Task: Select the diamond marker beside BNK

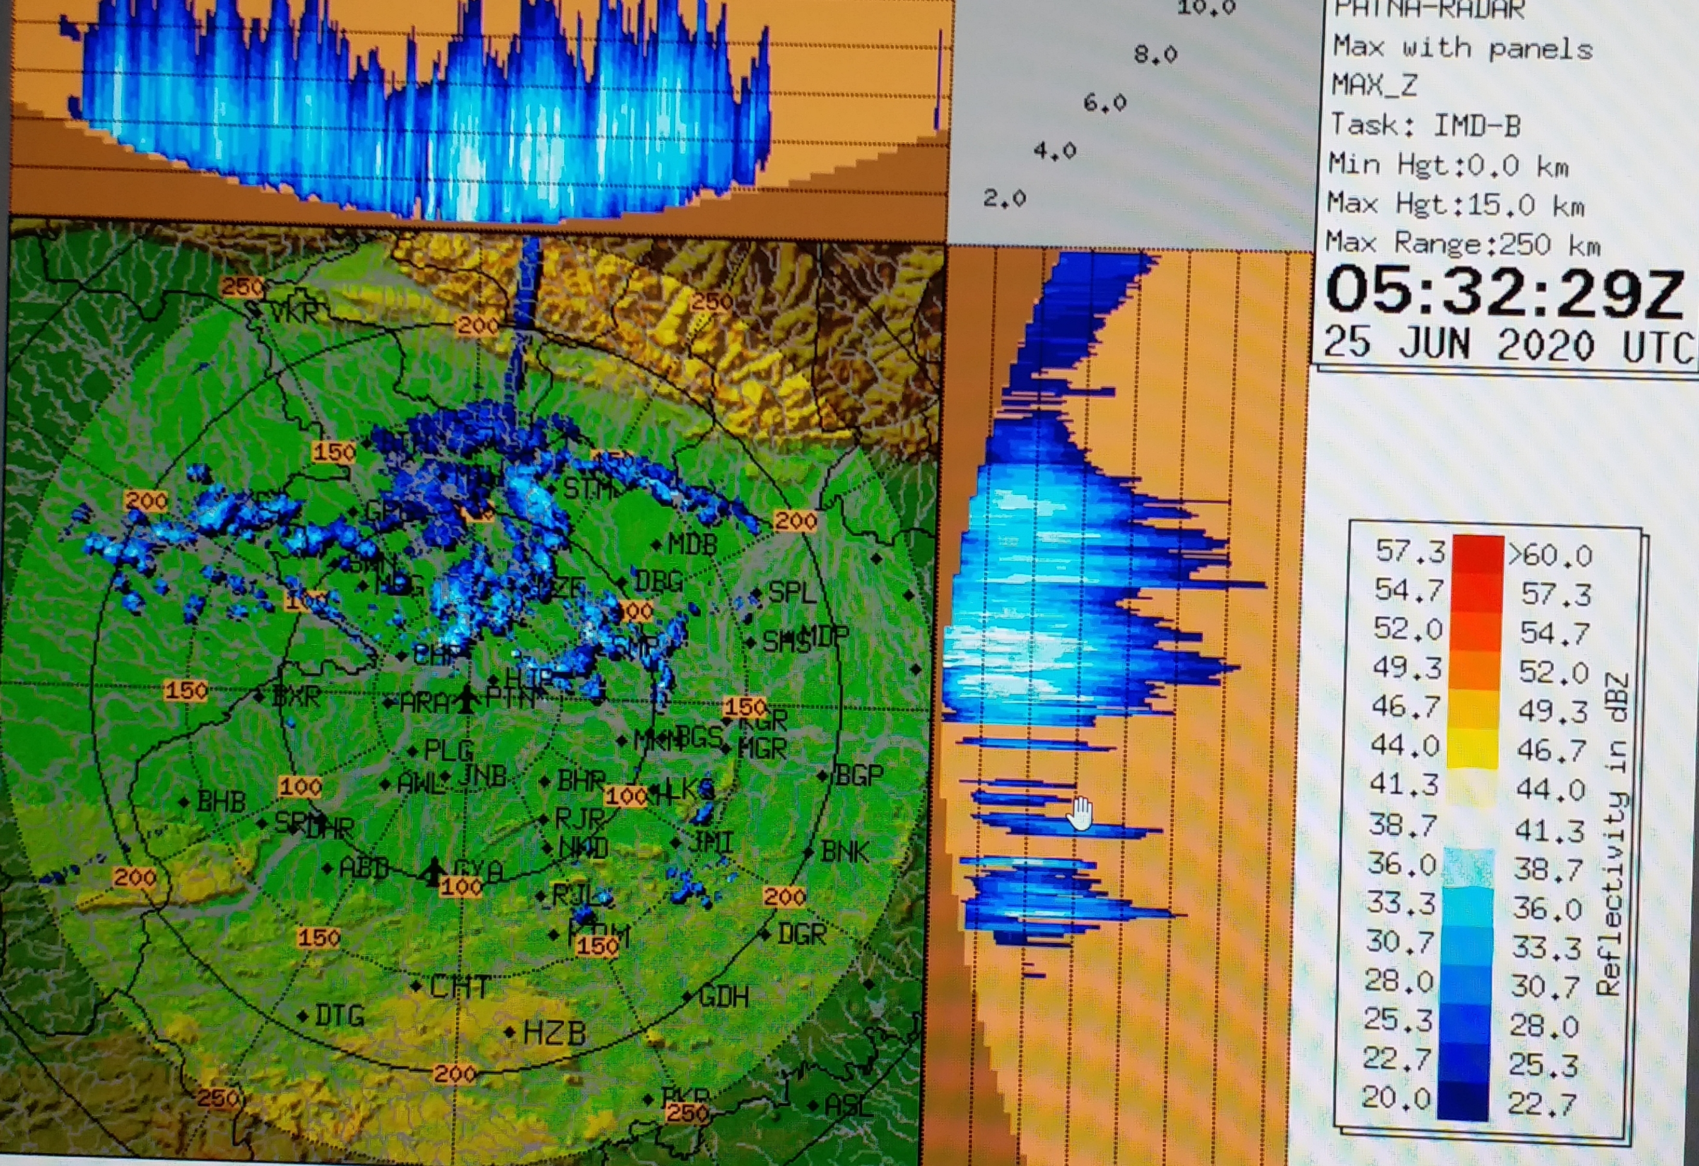Action: [809, 852]
